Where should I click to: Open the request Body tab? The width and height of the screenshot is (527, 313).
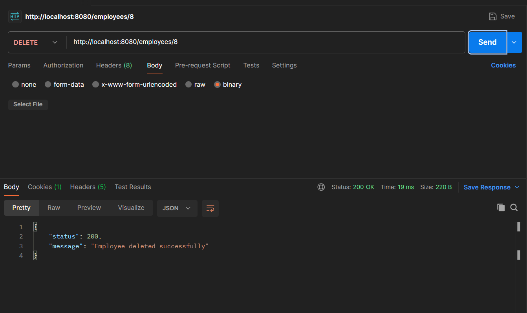pyautogui.click(x=155, y=65)
